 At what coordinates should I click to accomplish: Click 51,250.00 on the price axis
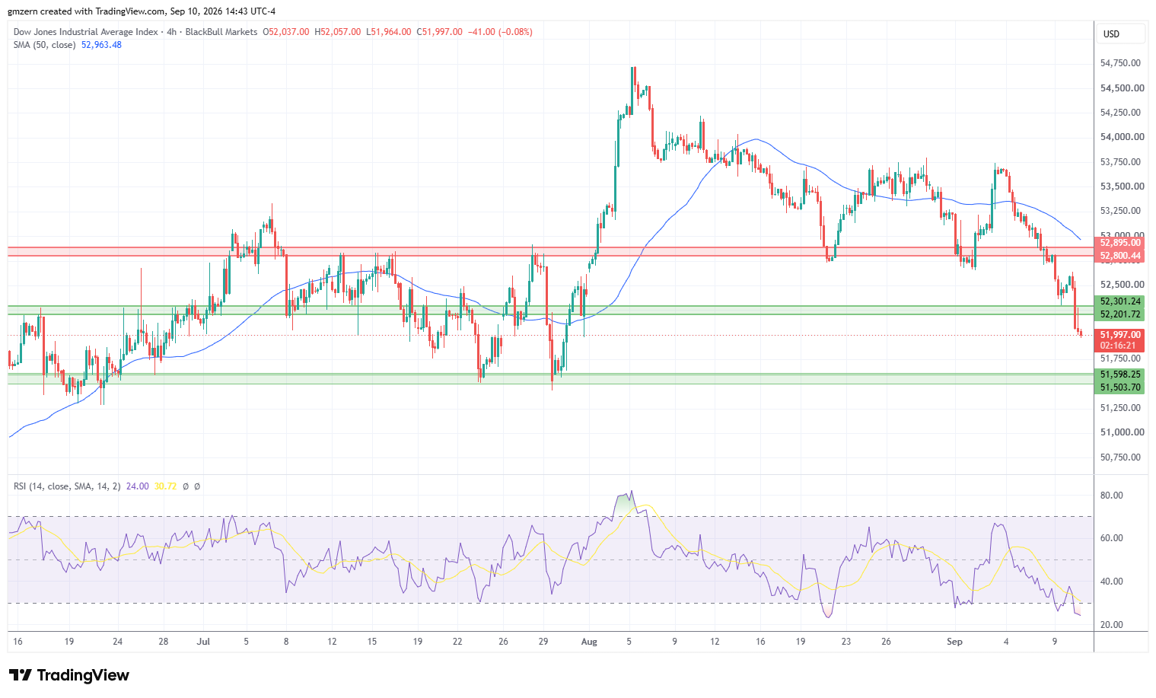1120,408
